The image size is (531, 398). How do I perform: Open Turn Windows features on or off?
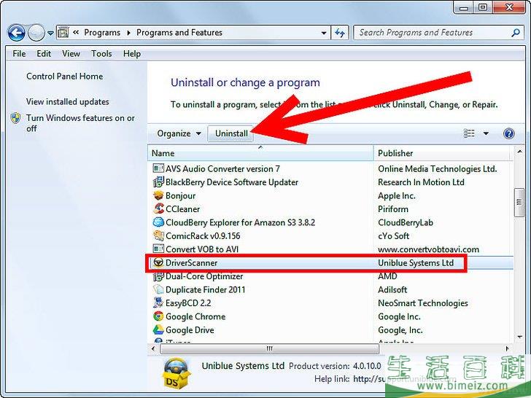click(80, 123)
